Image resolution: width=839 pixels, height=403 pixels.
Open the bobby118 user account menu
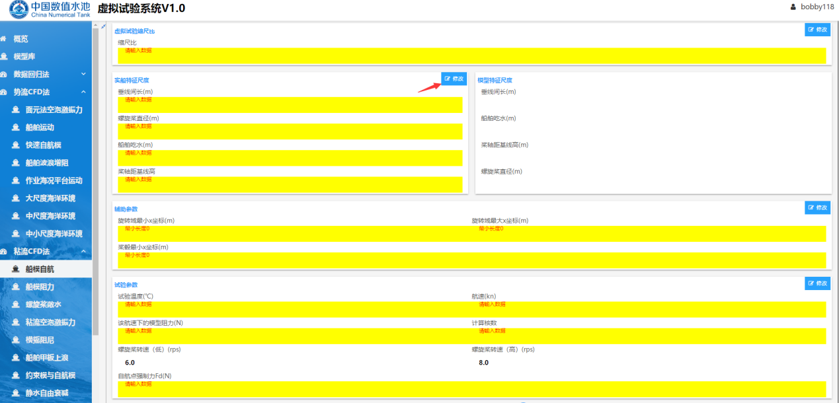(x=812, y=7)
